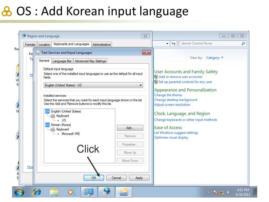Open default input language dropdown
Screen dimensions: 269x202
click(x=94, y=85)
